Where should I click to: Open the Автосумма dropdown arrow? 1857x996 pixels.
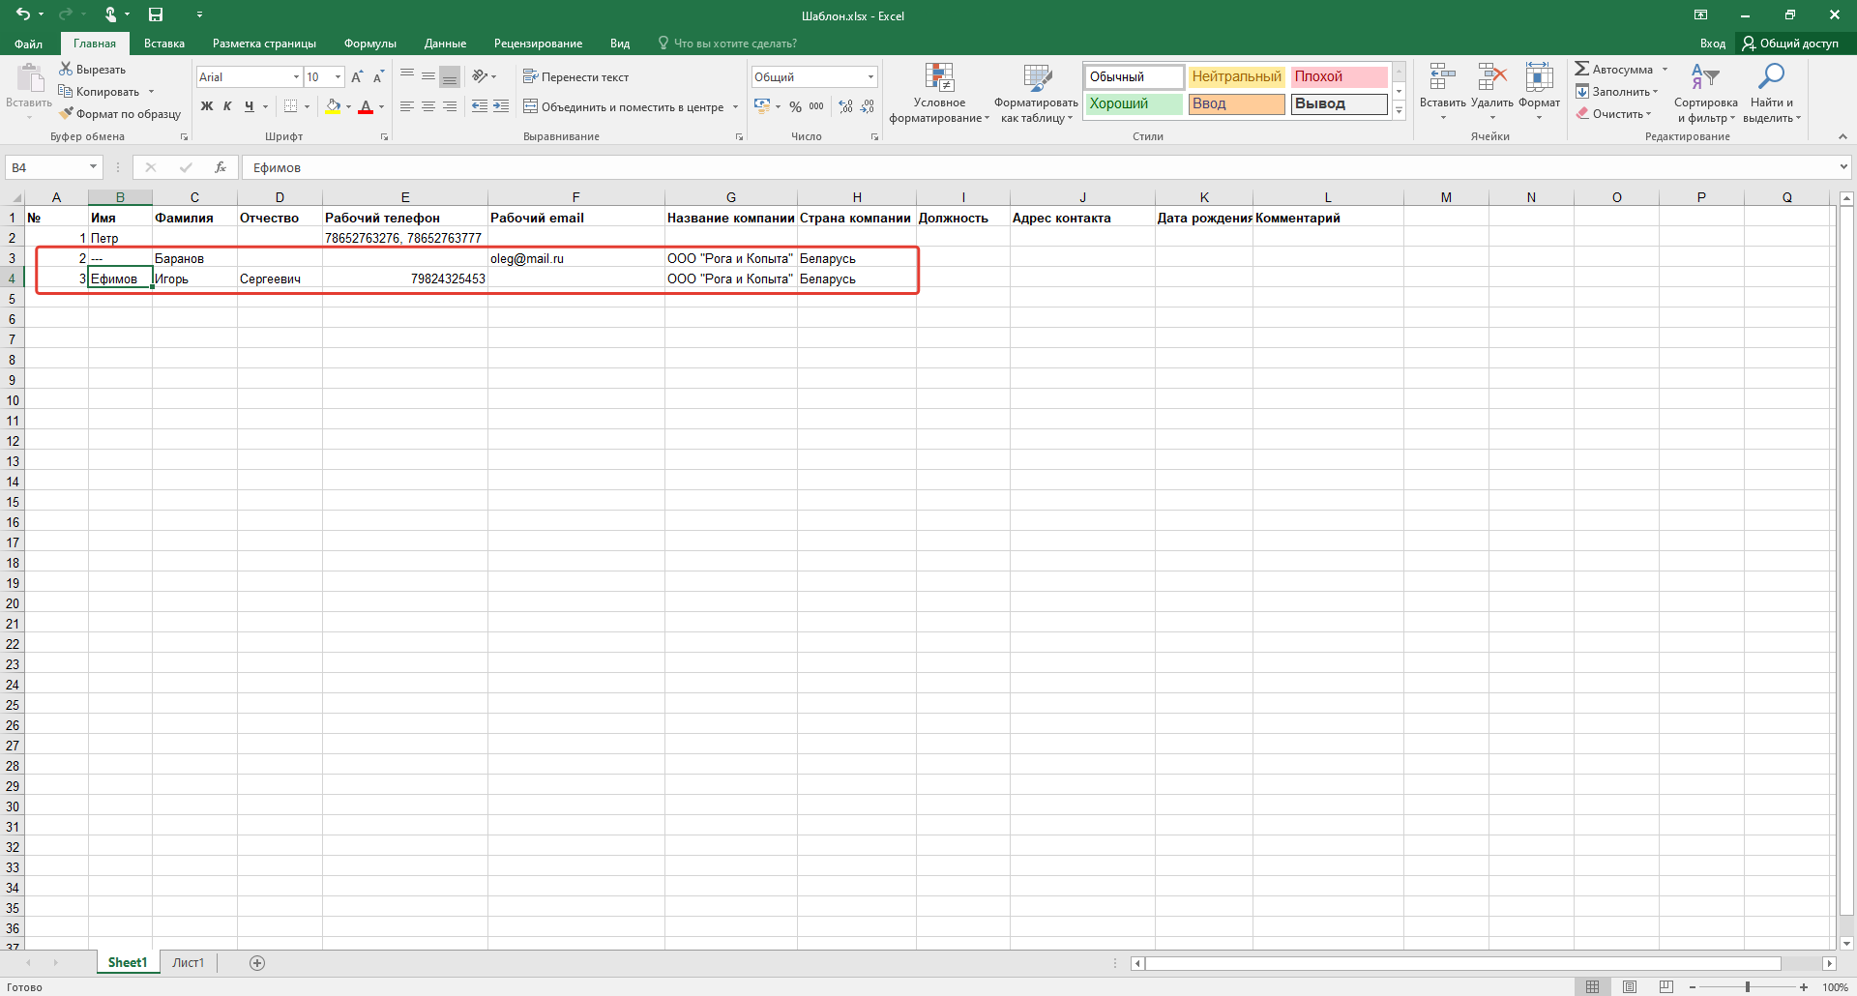1665,69
